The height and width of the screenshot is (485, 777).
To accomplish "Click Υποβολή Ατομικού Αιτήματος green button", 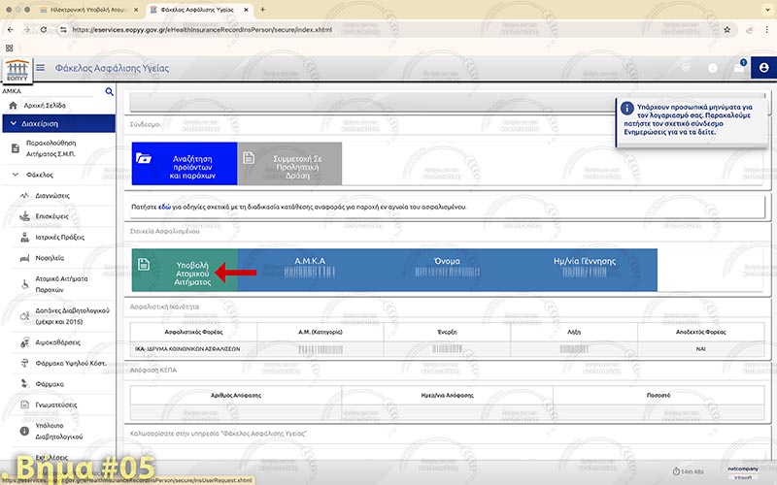I will (185, 271).
